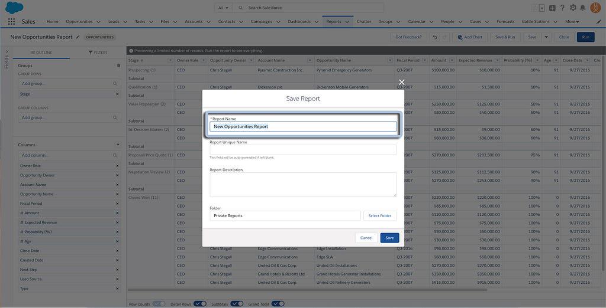Viewport: 606px width, 308px height.
Task: Toggle the Row Counts switch
Action: click(x=159, y=304)
